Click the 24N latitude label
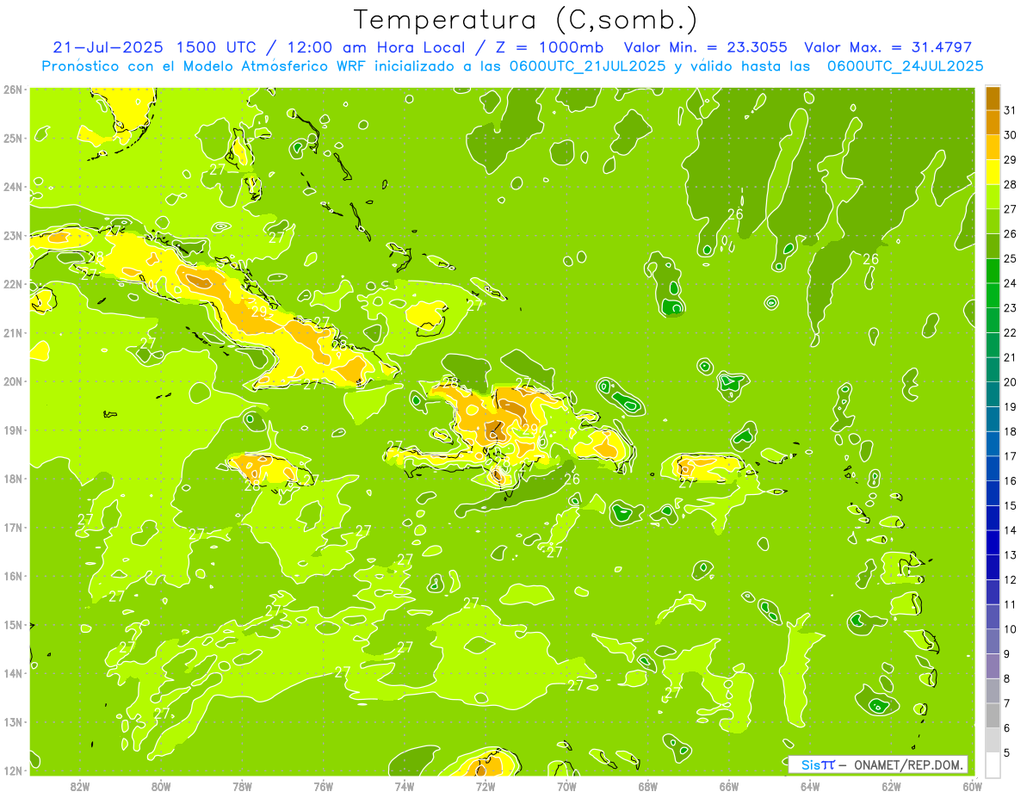Viewport: 1033px width, 798px height. point(12,187)
